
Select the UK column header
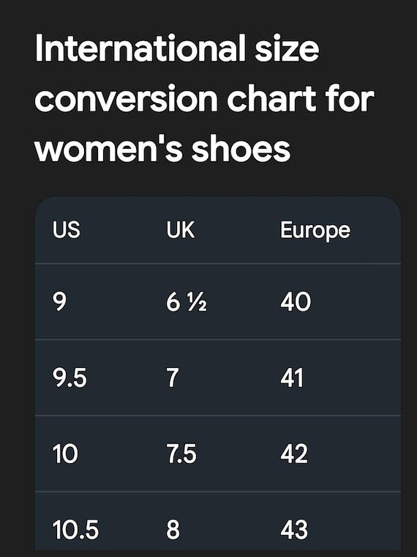[181, 230]
